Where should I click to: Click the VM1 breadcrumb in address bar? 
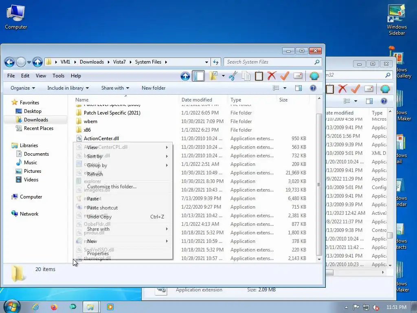pyautogui.click(x=65, y=62)
